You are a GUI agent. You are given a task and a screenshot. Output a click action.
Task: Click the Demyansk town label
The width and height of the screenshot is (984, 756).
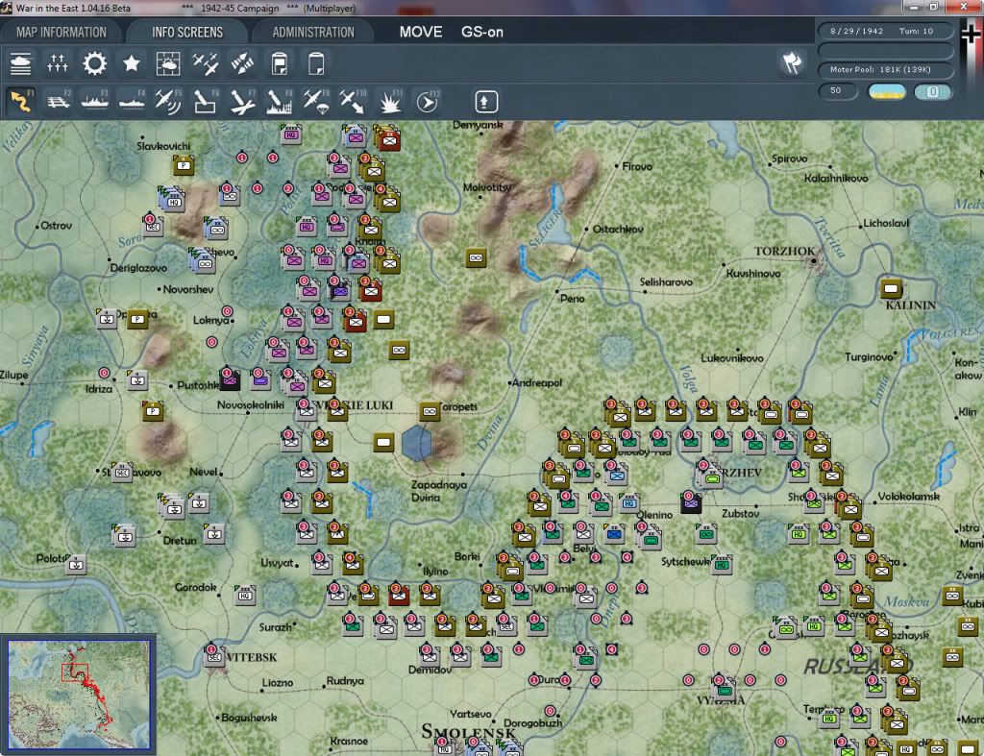[478, 125]
